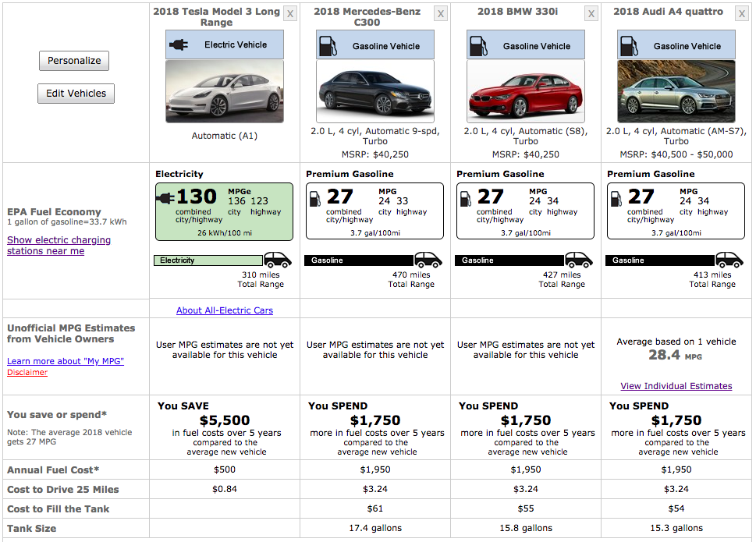Click the Cost to Drive 25 Miles label
Image resolution: width=756 pixels, height=542 pixels.
pyautogui.click(x=62, y=490)
